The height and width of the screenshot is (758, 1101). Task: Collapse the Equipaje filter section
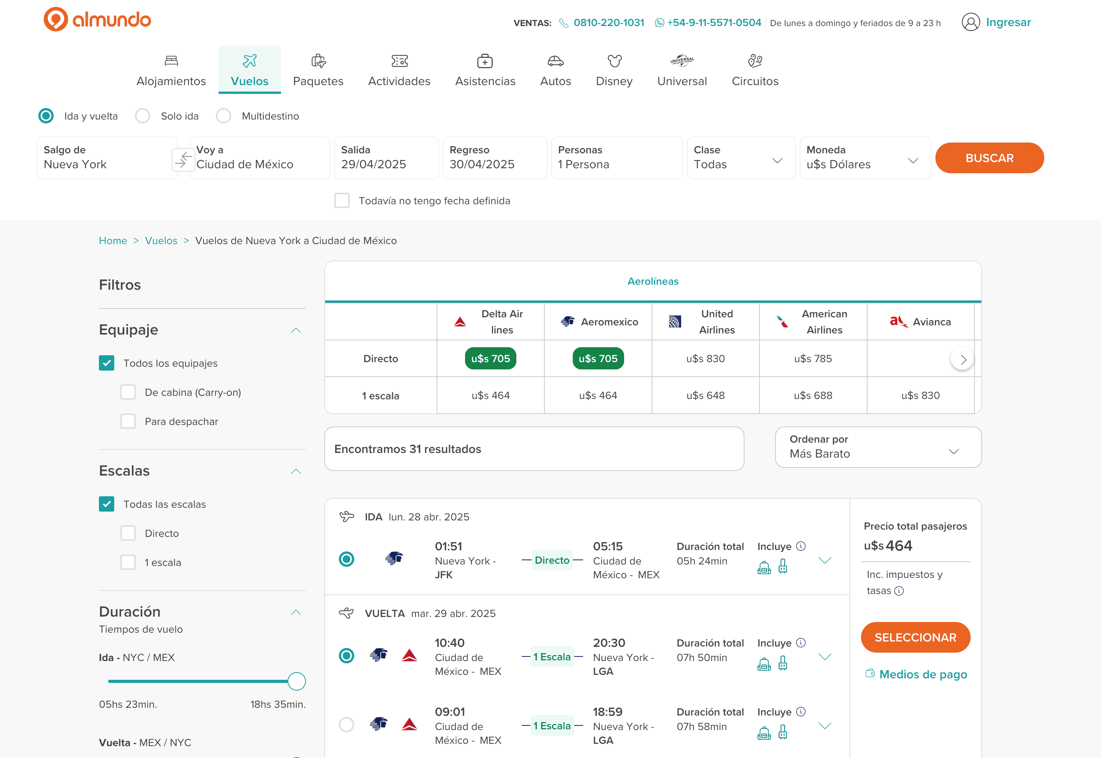(296, 330)
